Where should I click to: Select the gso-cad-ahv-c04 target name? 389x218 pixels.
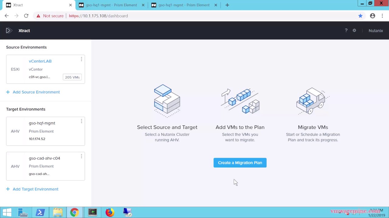(x=44, y=158)
